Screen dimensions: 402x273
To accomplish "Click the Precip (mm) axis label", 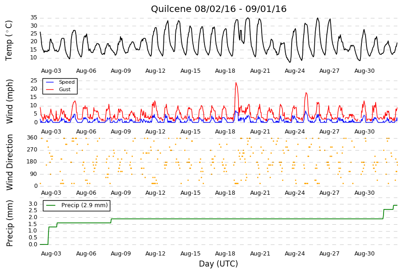I will [9, 223].
